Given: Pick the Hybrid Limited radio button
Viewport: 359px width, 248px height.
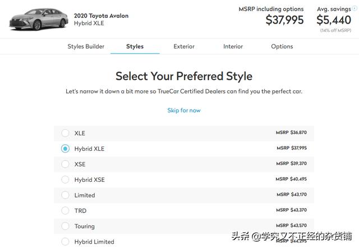Looking at the screenshot, I should coord(65,241).
